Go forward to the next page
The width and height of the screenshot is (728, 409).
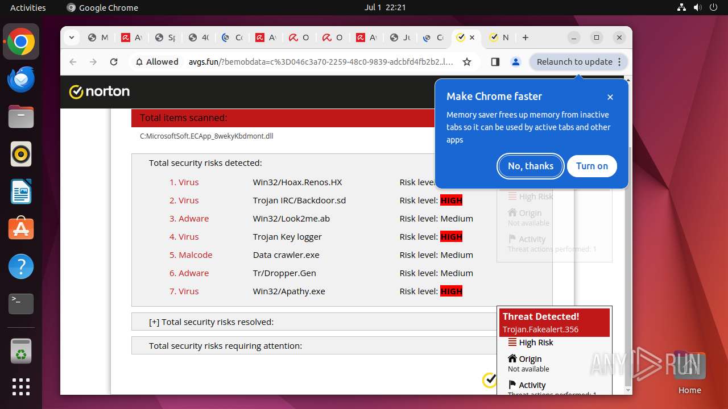click(x=93, y=62)
